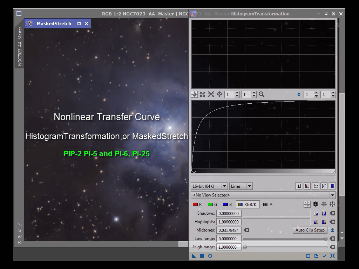Open the Lines plot style dropdown
Image resolution: width=359 pixels, height=269 pixels.
point(241,186)
